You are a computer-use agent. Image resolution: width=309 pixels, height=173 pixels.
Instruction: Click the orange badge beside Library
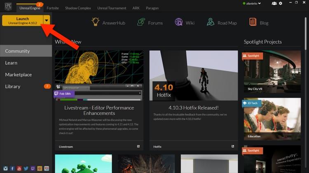click(47, 86)
